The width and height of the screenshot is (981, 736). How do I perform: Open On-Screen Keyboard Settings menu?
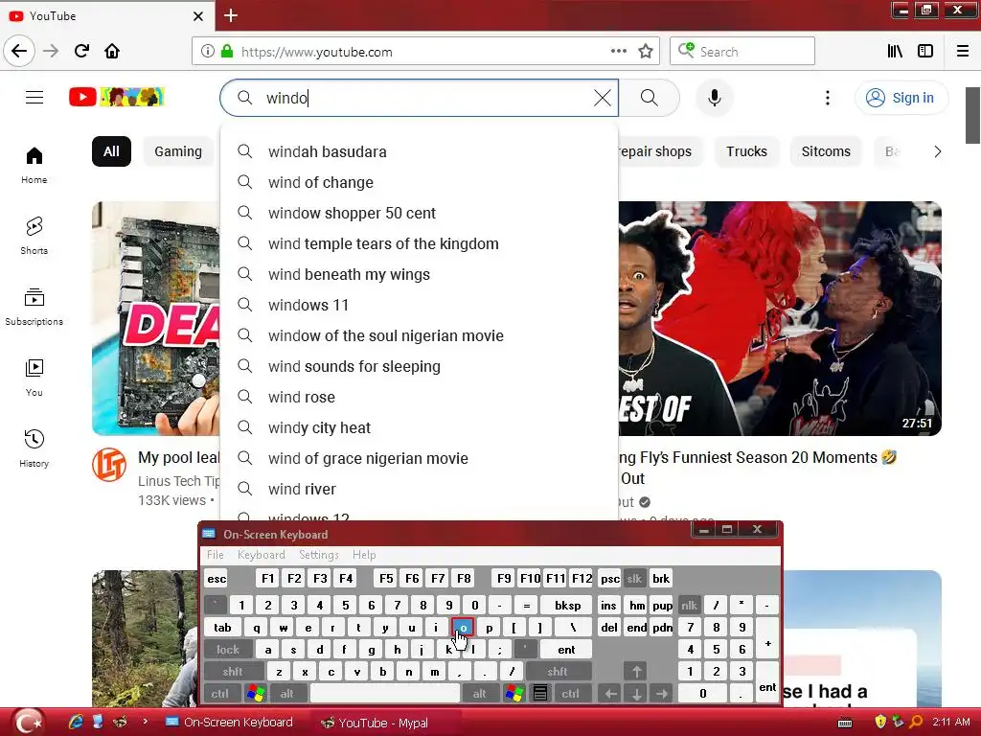click(x=318, y=555)
